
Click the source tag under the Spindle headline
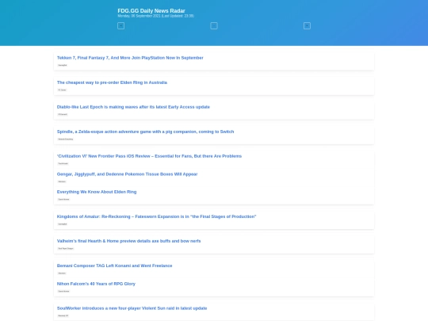point(66,139)
